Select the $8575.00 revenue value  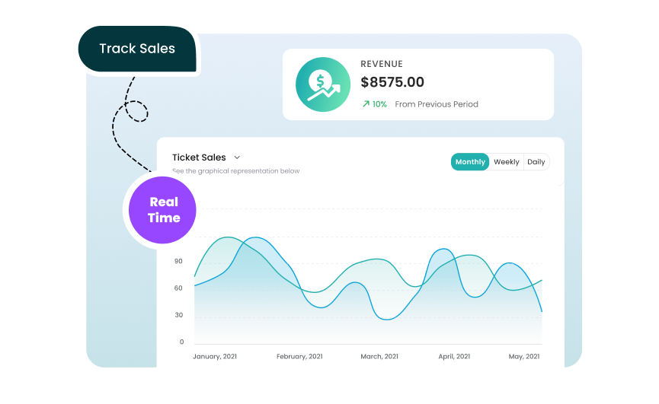pos(392,82)
